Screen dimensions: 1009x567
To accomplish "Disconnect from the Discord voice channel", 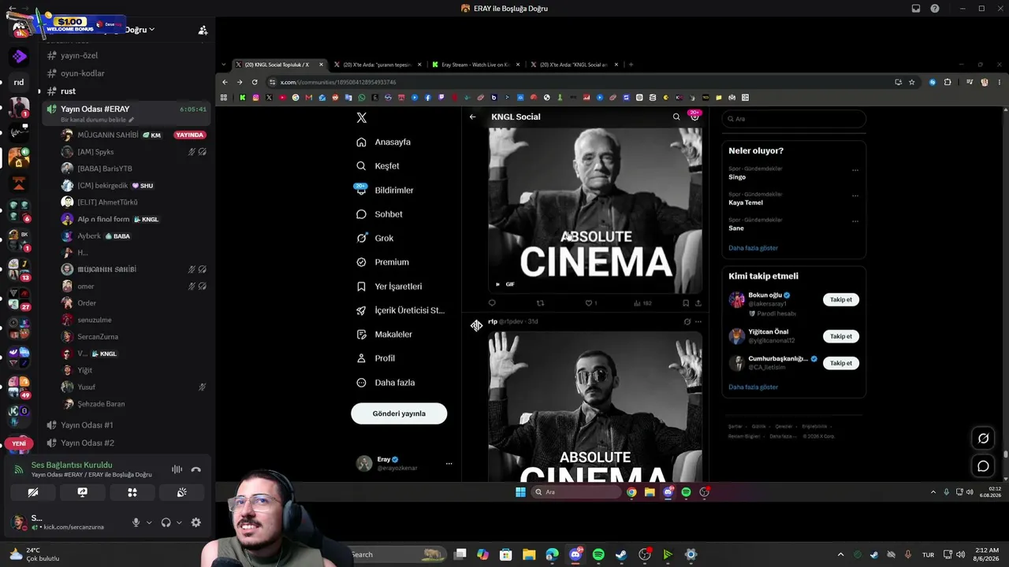I will (196, 469).
